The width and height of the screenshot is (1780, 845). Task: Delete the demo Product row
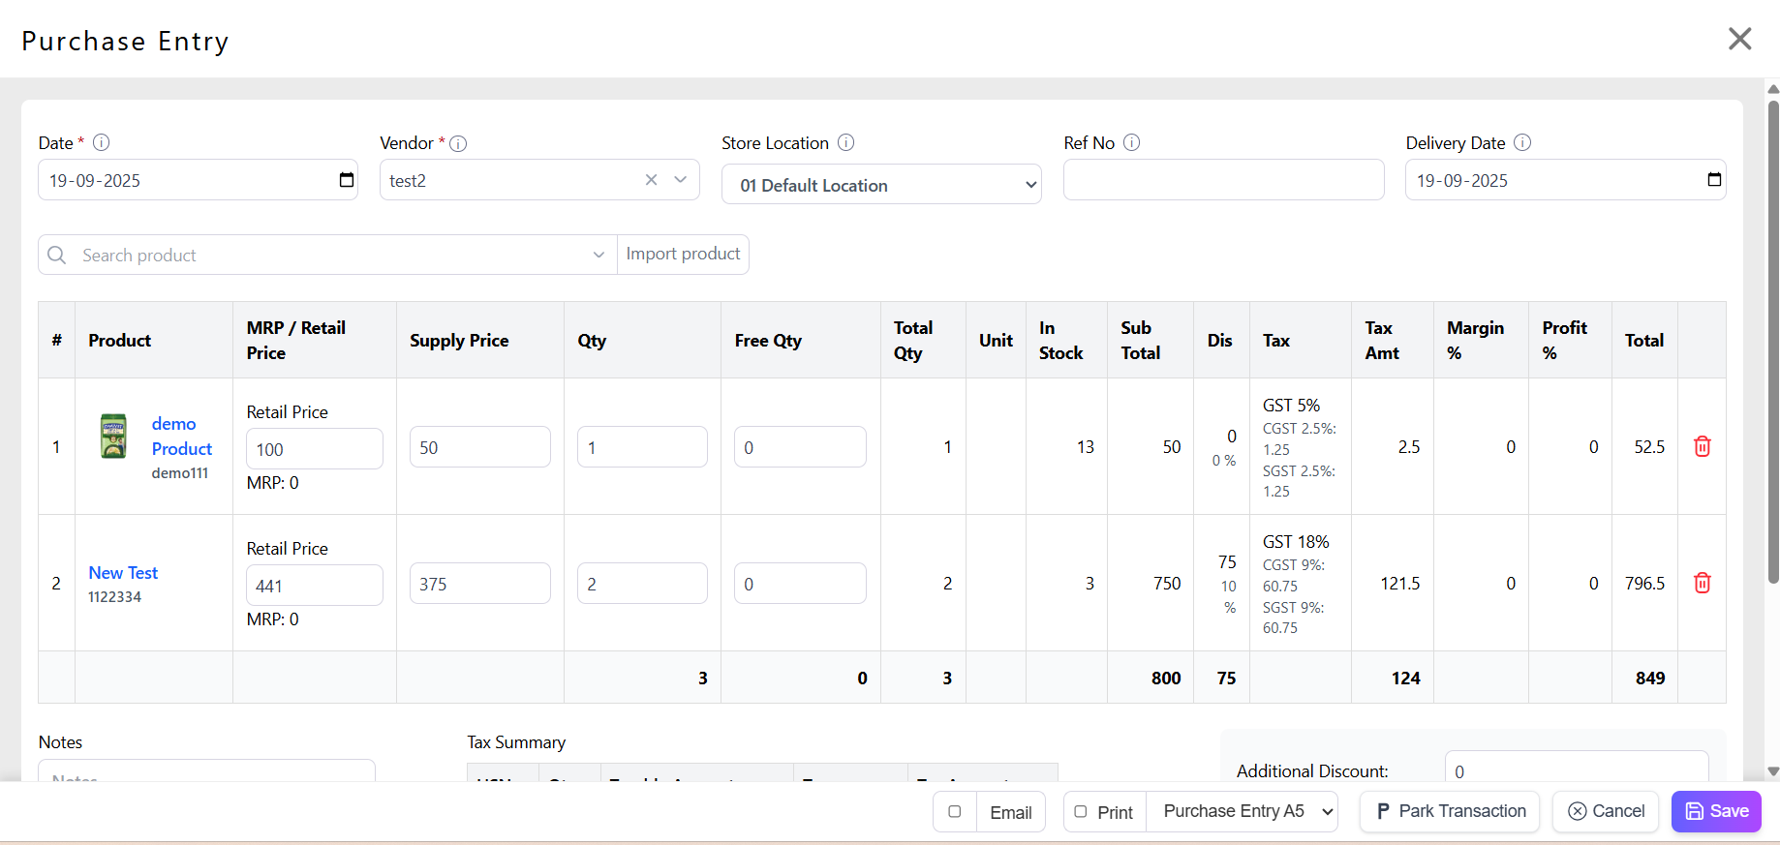[x=1702, y=446]
